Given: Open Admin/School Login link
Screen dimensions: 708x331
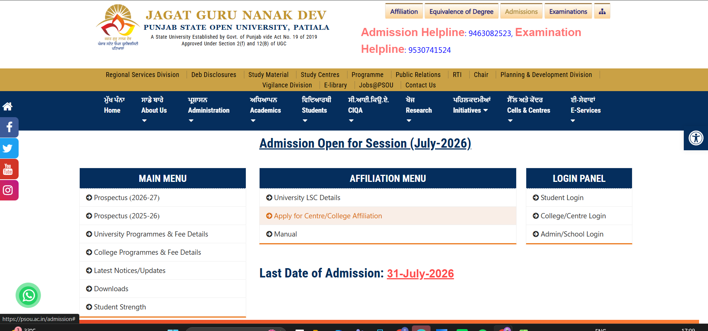Looking at the screenshot, I should click(572, 234).
